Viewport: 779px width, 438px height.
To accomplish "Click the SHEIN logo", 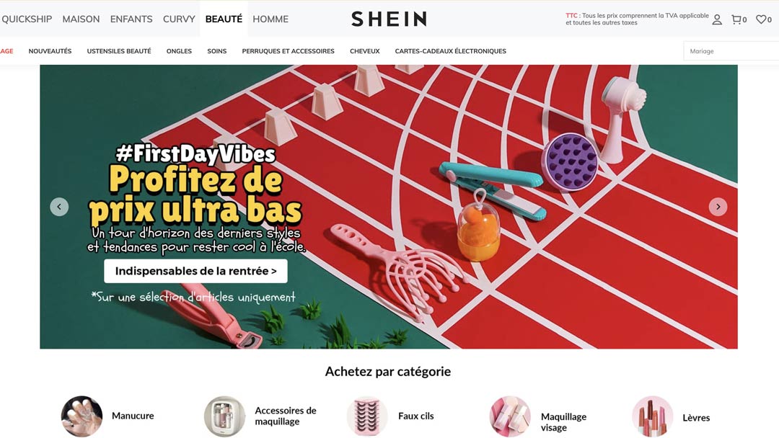I will pos(389,19).
